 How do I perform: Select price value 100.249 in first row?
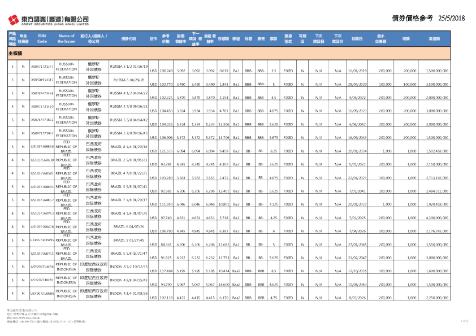pos(166,71)
